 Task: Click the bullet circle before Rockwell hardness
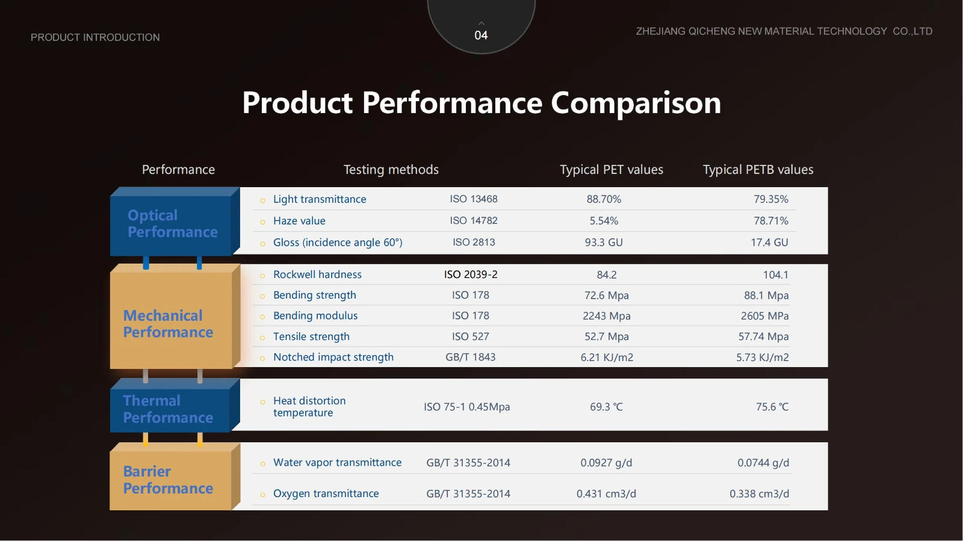coord(262,276)
